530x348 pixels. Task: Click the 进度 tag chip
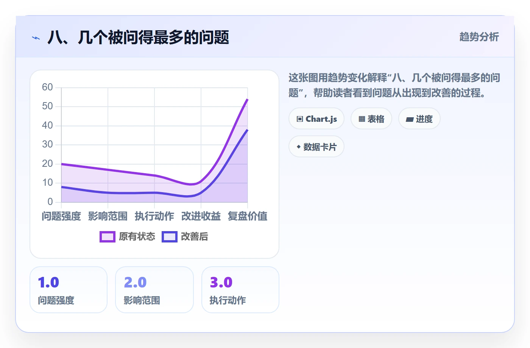(x=419, y=119)
